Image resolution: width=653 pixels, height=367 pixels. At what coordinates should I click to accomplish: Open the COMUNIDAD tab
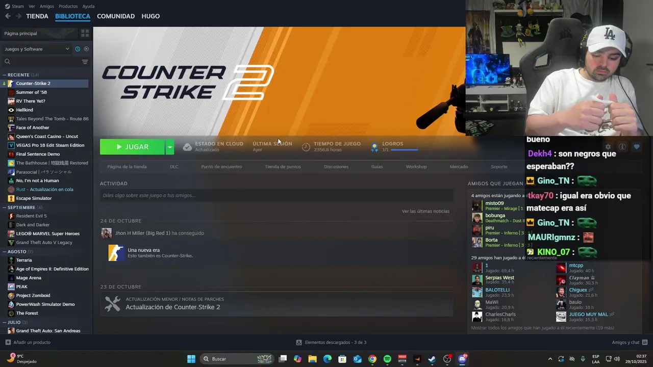tap(116, 16)
